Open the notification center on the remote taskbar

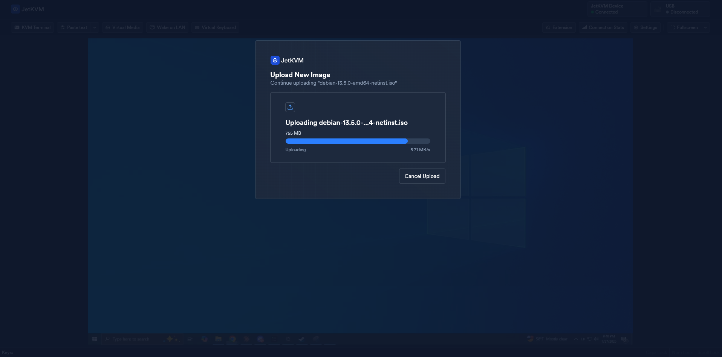pos(624,339)
